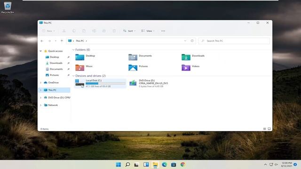Screen dimensions: 301x169
Task: Open the taskbar clock and date
Action: point(286,164)
